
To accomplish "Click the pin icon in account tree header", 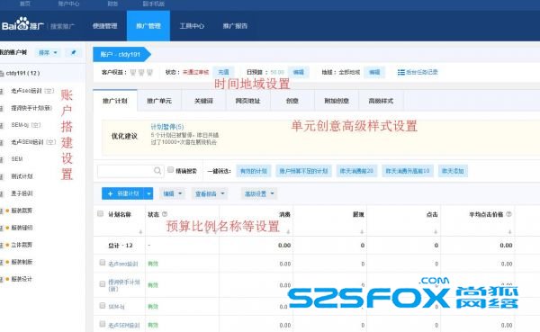I will 73,53.
